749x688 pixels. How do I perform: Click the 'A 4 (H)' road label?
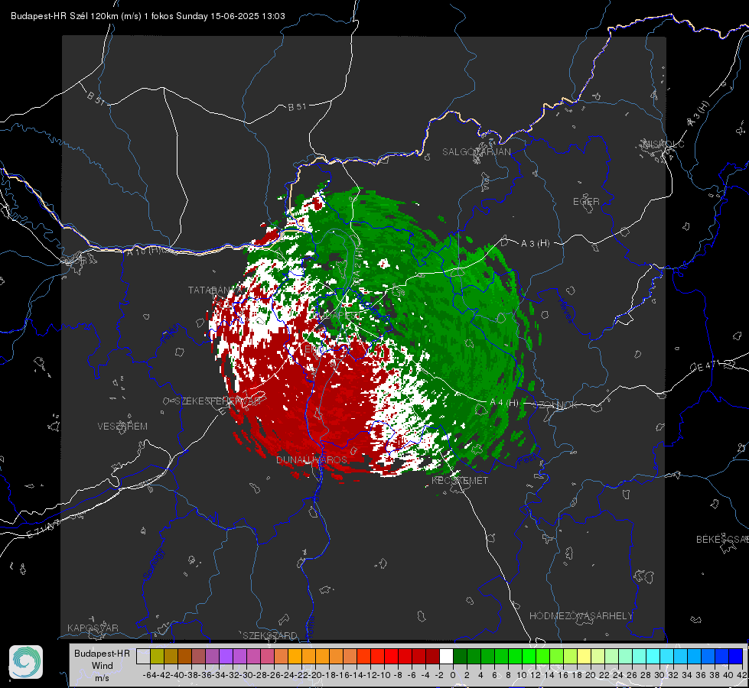coord(504,403)
